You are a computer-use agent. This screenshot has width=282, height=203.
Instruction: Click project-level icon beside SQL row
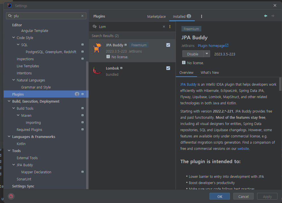(x=82, y=45)
